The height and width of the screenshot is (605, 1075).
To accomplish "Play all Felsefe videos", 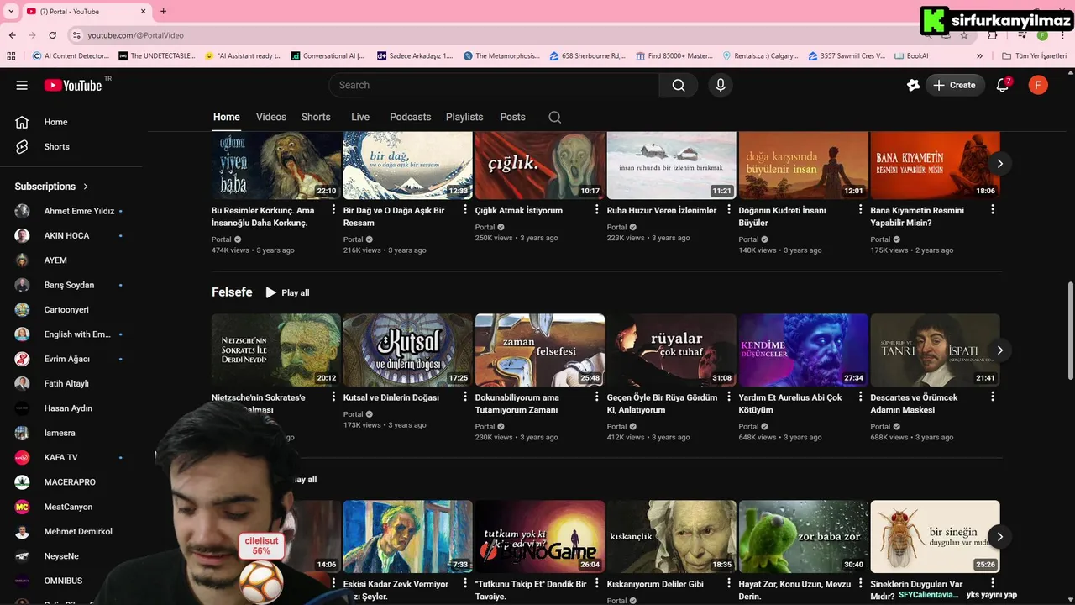I will 287,292.
